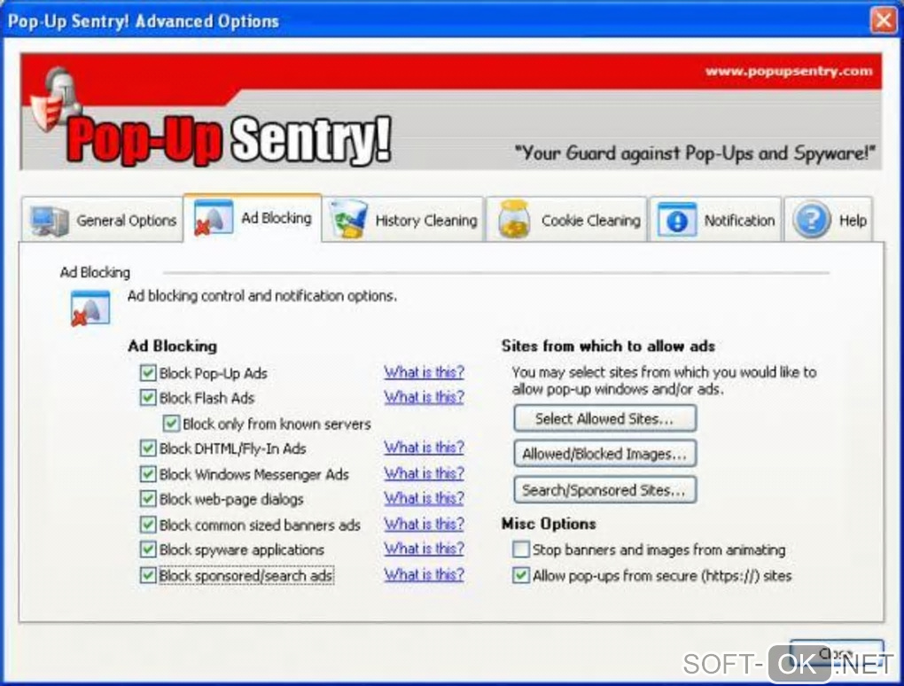Click What is this for common sized banners
This screenshot has width=904, height=686.
coord(425,524)
